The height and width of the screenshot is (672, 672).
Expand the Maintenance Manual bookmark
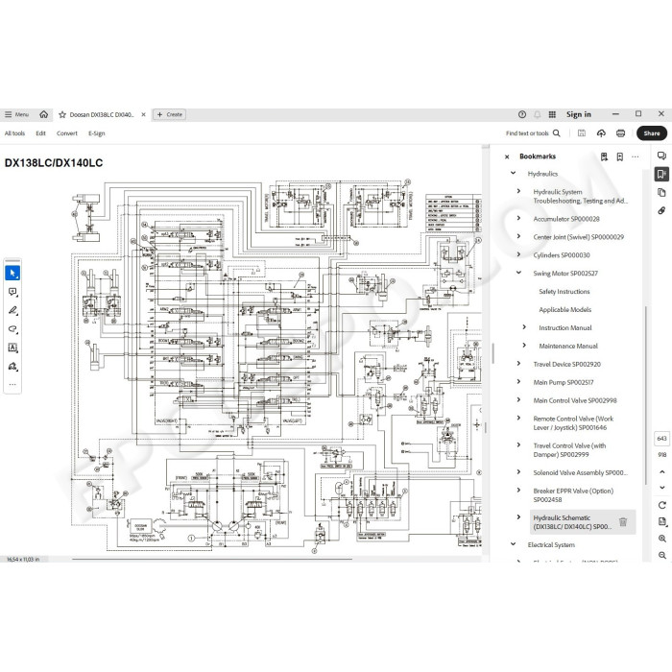(x=524, y=345)
